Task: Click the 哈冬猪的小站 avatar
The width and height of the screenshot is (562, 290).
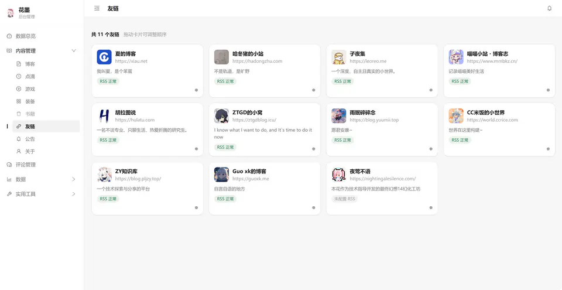Action: (x=221, y=57)
